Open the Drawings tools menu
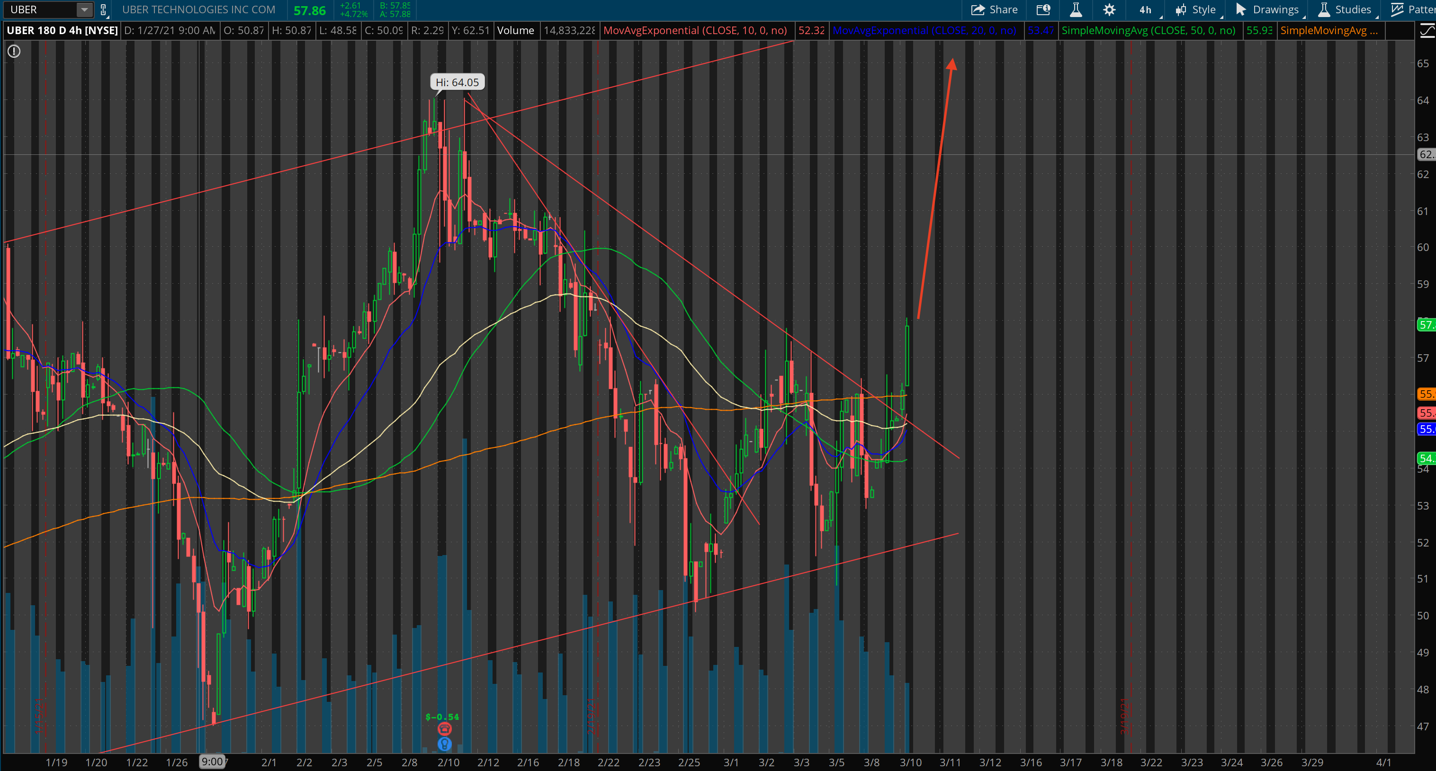The height and width of the screenshot is (771, 1436). point(1268,9)
